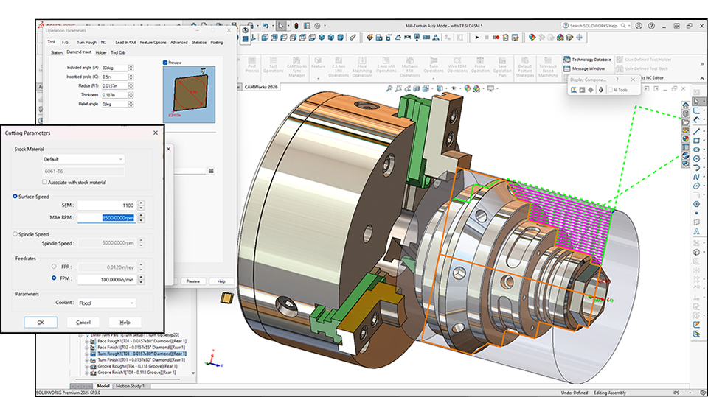Open the Holder sub-tab
Image resolution: width=708 pixels, height=397 pixels.
(x=101, y=53)
